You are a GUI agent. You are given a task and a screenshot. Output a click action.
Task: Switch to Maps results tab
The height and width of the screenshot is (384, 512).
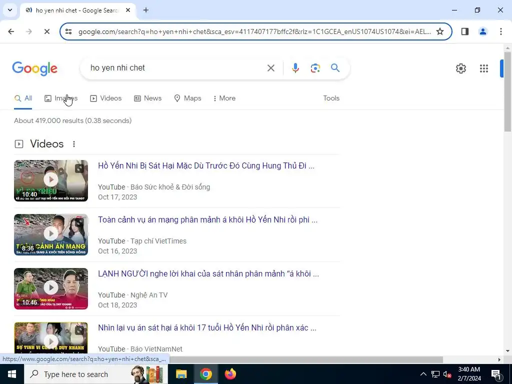[187, 98]
